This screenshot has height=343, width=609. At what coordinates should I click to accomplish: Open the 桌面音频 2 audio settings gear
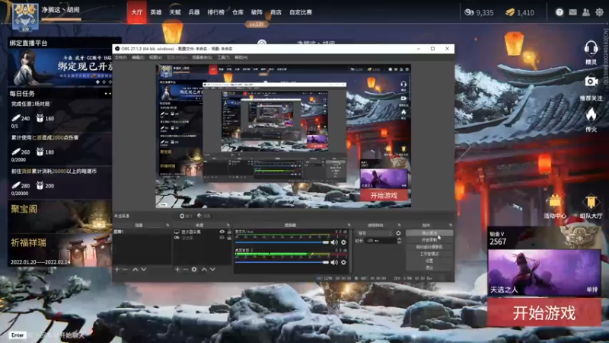343,262
